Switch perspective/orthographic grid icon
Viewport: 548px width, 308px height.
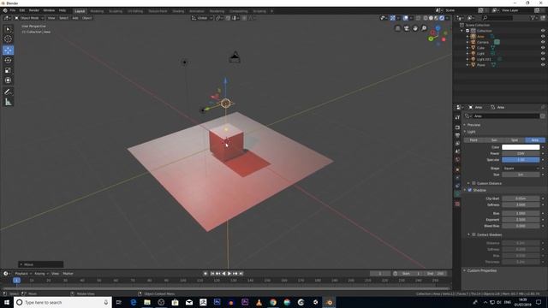pos(397,28)
